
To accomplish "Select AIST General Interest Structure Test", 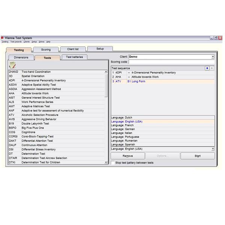I will (x=57, y=98).
